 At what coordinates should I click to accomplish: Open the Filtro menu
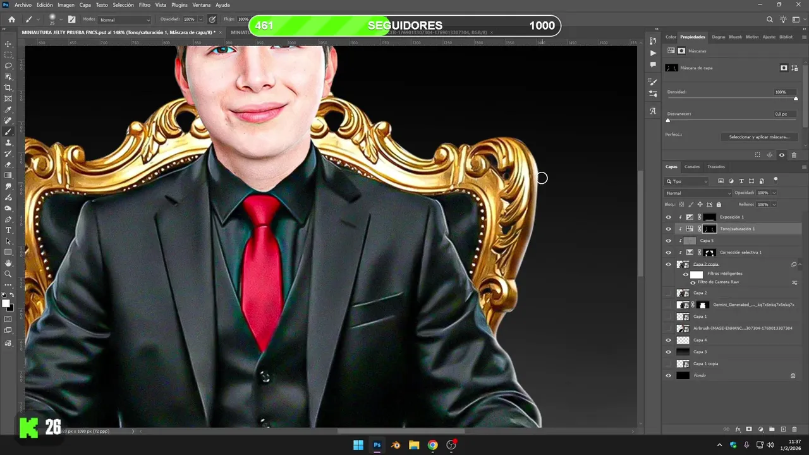tap(144, 5)
